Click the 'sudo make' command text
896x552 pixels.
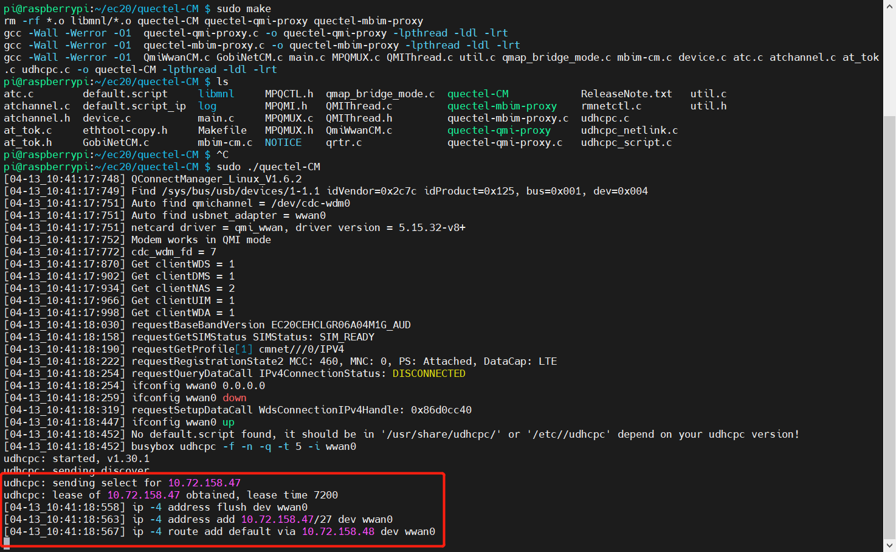pos(244,9)
